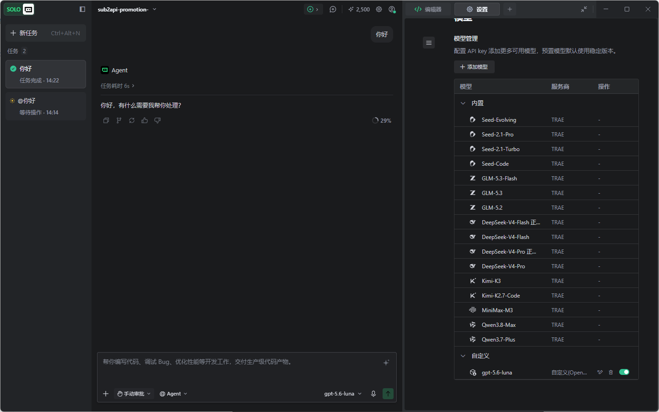Click the MiniMax-M3 model logo icon
The width and height of the screenshot is (659, 412).
click(x=473, y=310)
